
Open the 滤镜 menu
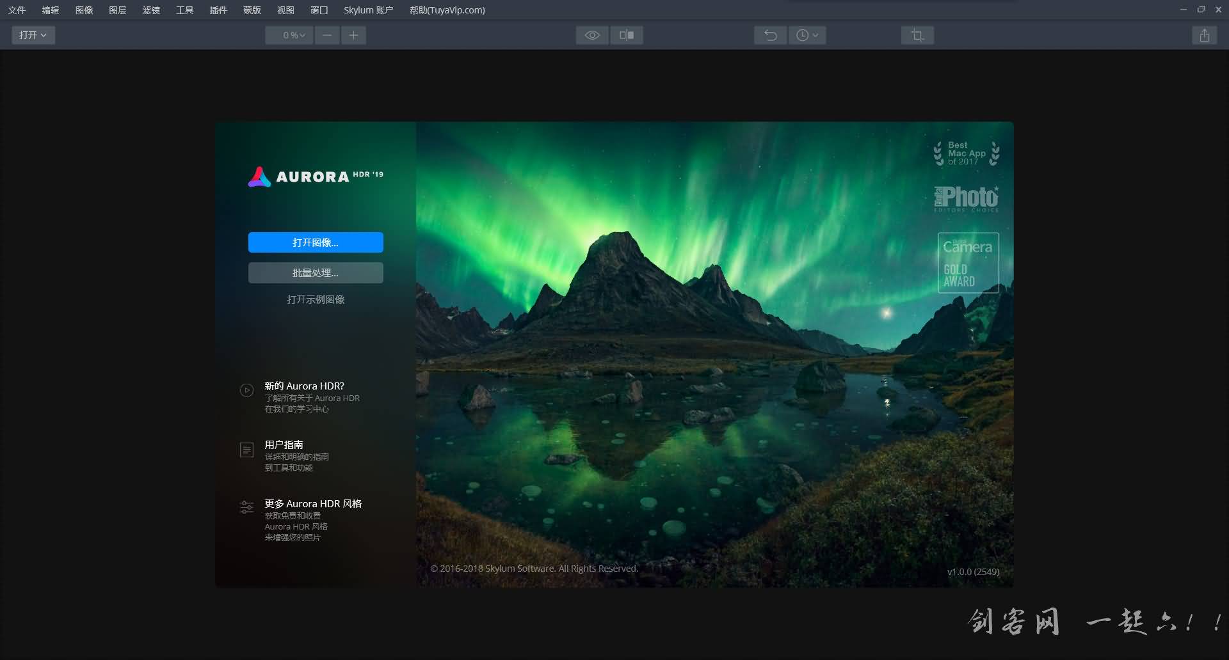pyautogui.click(x=151, y=10)
